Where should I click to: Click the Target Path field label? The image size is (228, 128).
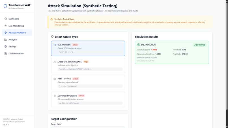[56, 124]
